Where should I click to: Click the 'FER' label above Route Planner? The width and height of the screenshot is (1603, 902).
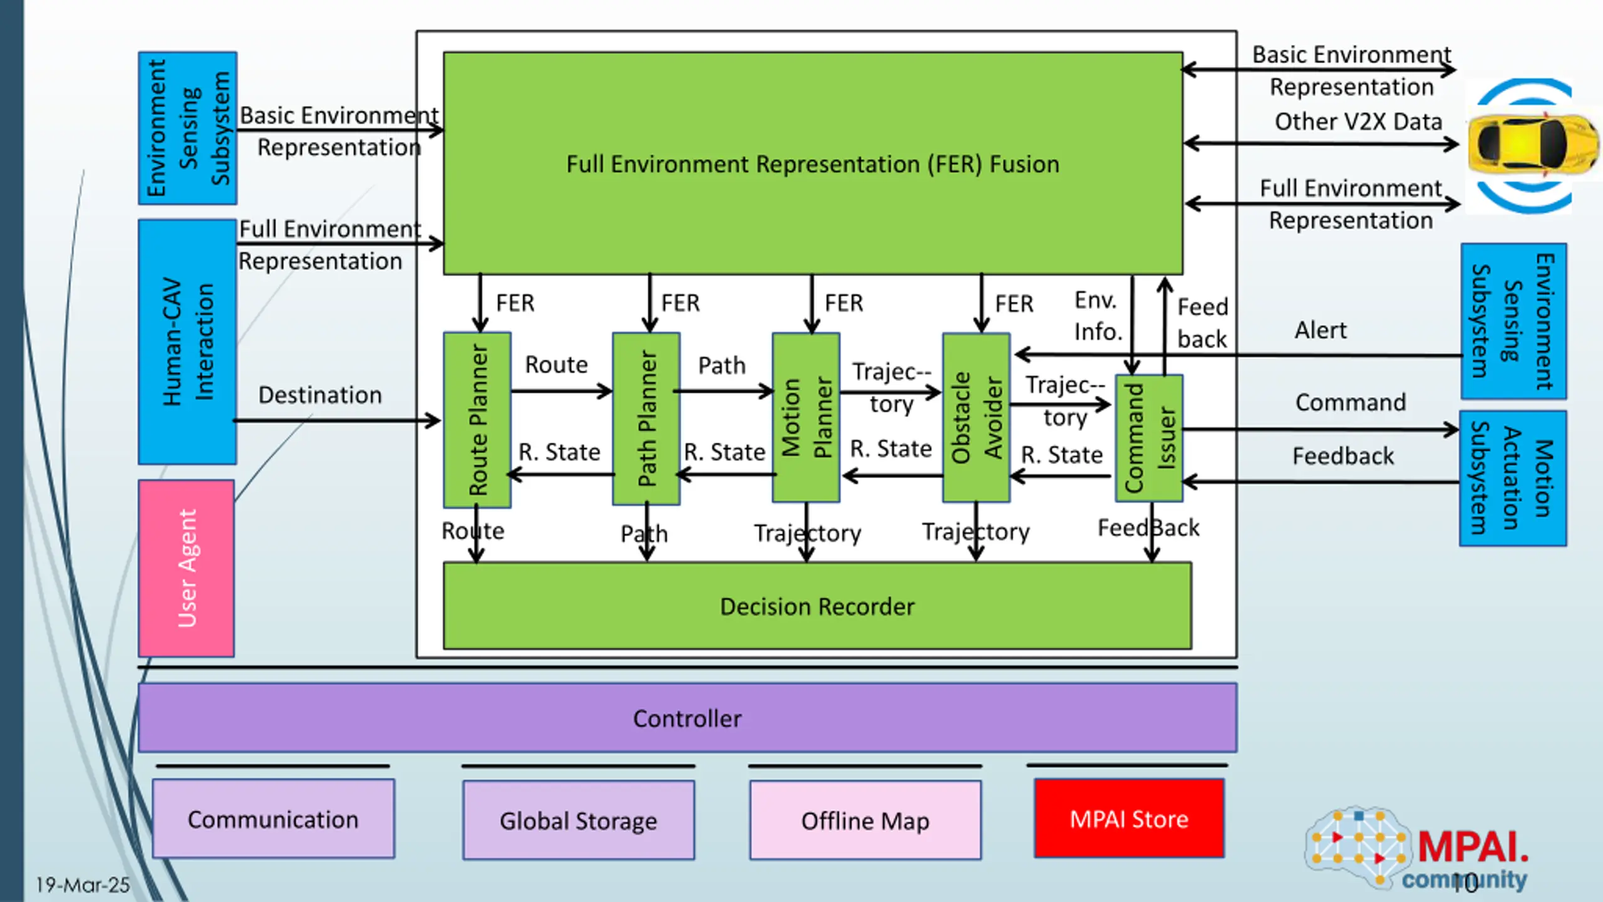(515, 303)
